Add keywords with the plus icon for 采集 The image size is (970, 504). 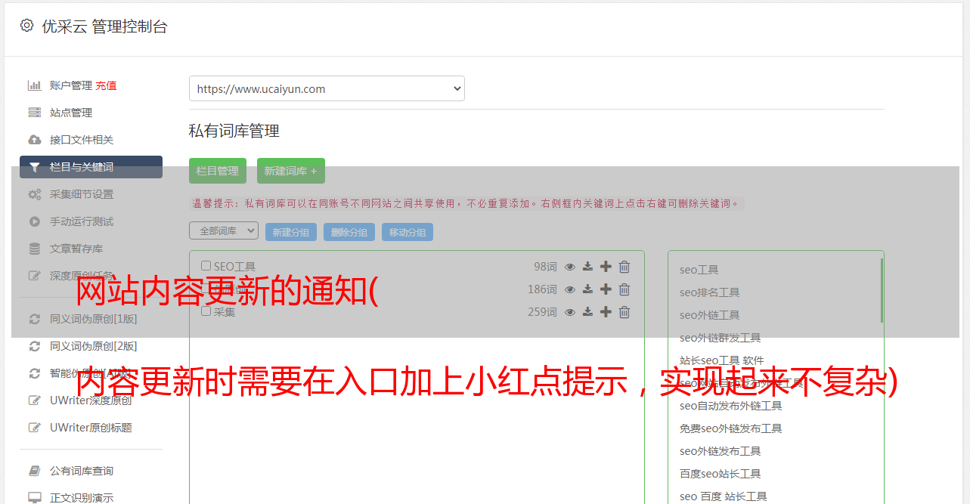[x=606, y=312]
